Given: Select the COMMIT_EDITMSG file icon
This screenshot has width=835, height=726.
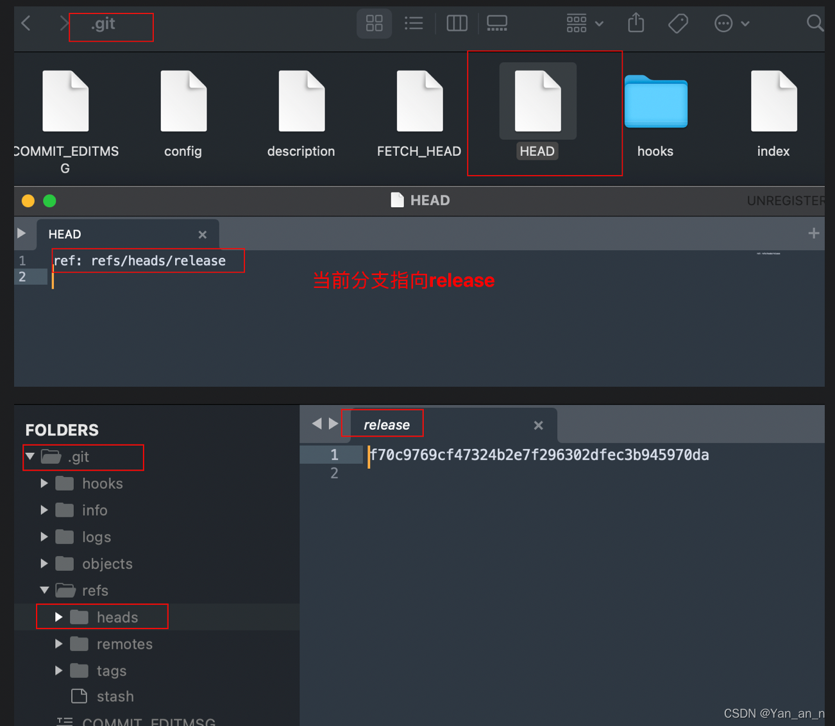Looking at the screenshot, I should [x=65, y=101].
